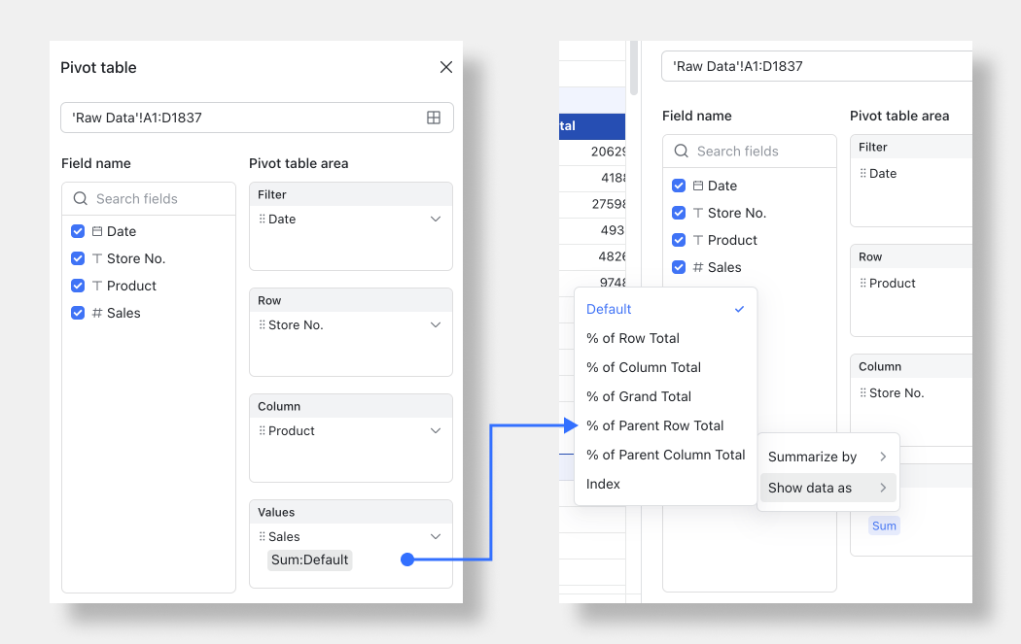This screenshot has height=644, width=1021.
Task: Click drag handle beside Date in Filter
Action: [262, 220]
